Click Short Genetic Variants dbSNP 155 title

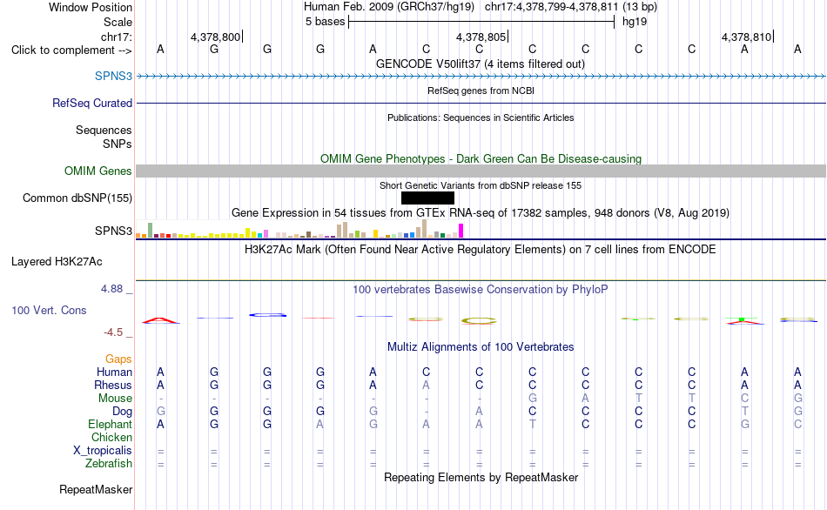pyautogui.click(x=481, y=185)
